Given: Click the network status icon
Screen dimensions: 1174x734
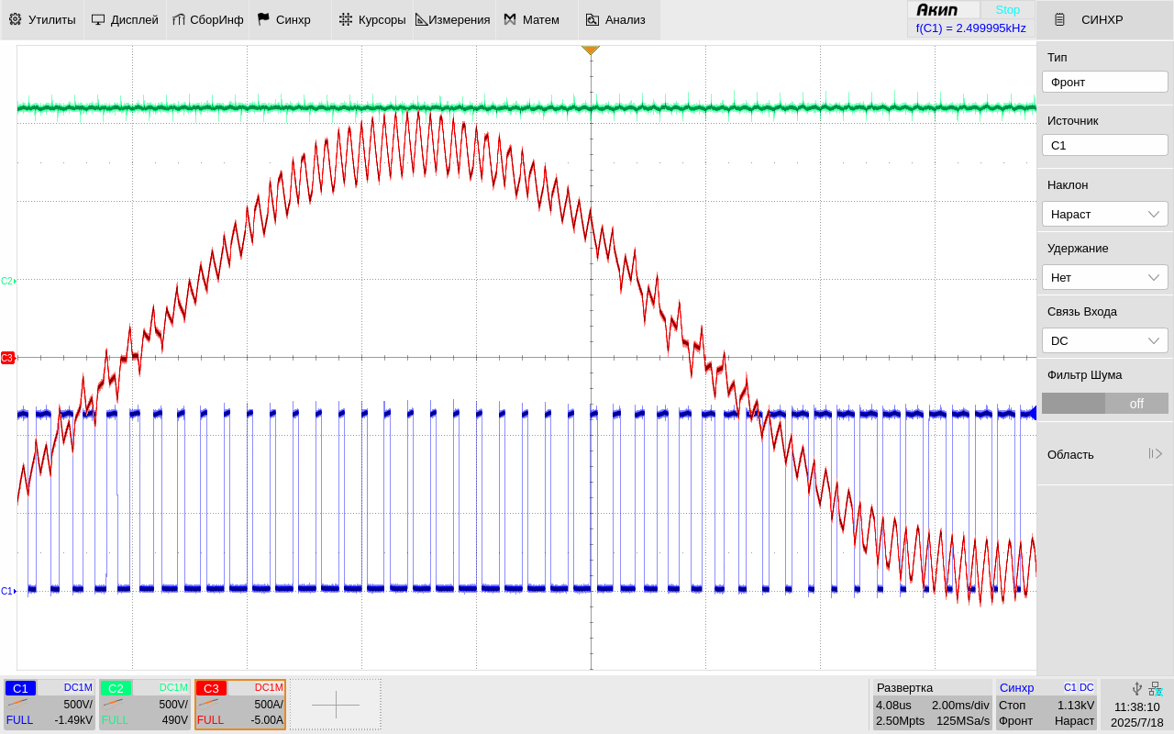Looking at the screenshot, I should (1156, 688).
